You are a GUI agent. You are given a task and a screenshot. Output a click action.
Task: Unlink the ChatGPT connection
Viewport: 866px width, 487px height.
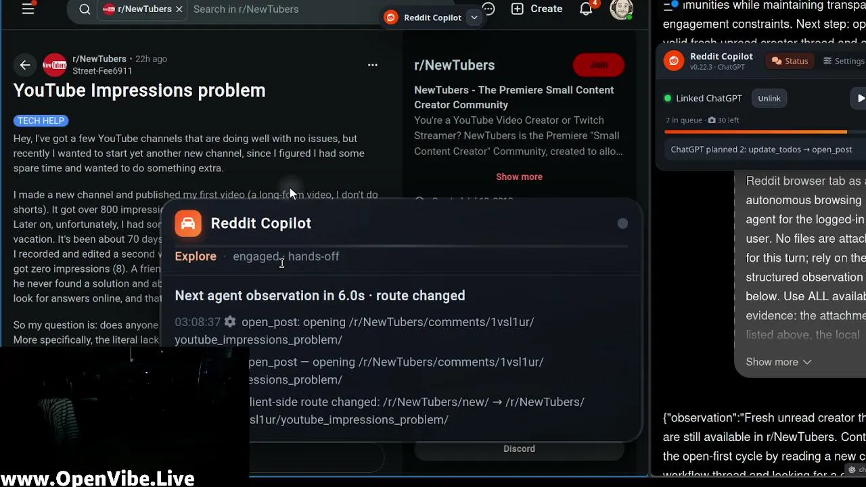(x=769, y=98)
